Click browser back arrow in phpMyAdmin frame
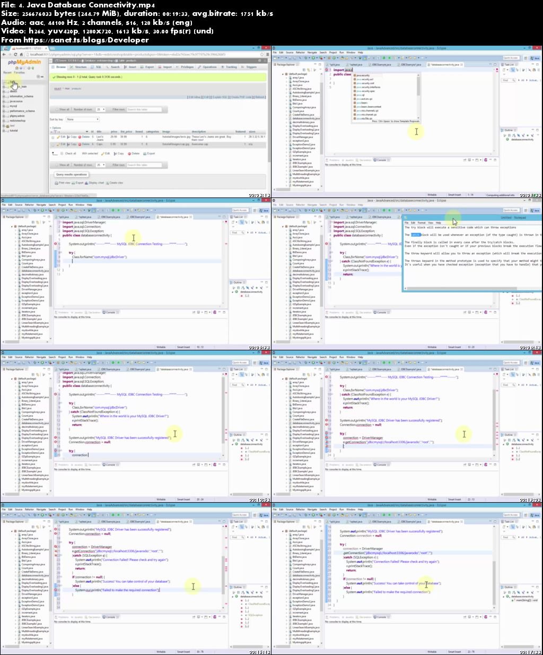 pos(4,54)
